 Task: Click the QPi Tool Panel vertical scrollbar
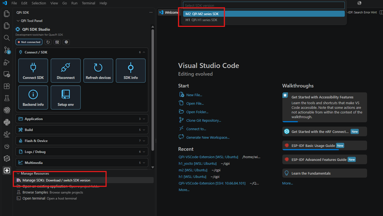(153, 90)
